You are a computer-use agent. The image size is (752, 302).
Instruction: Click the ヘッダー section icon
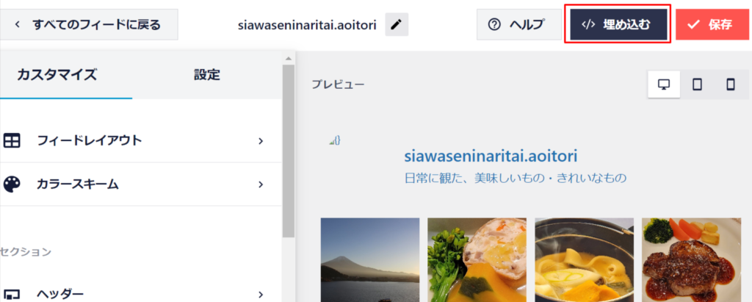[x=12, y=295]
